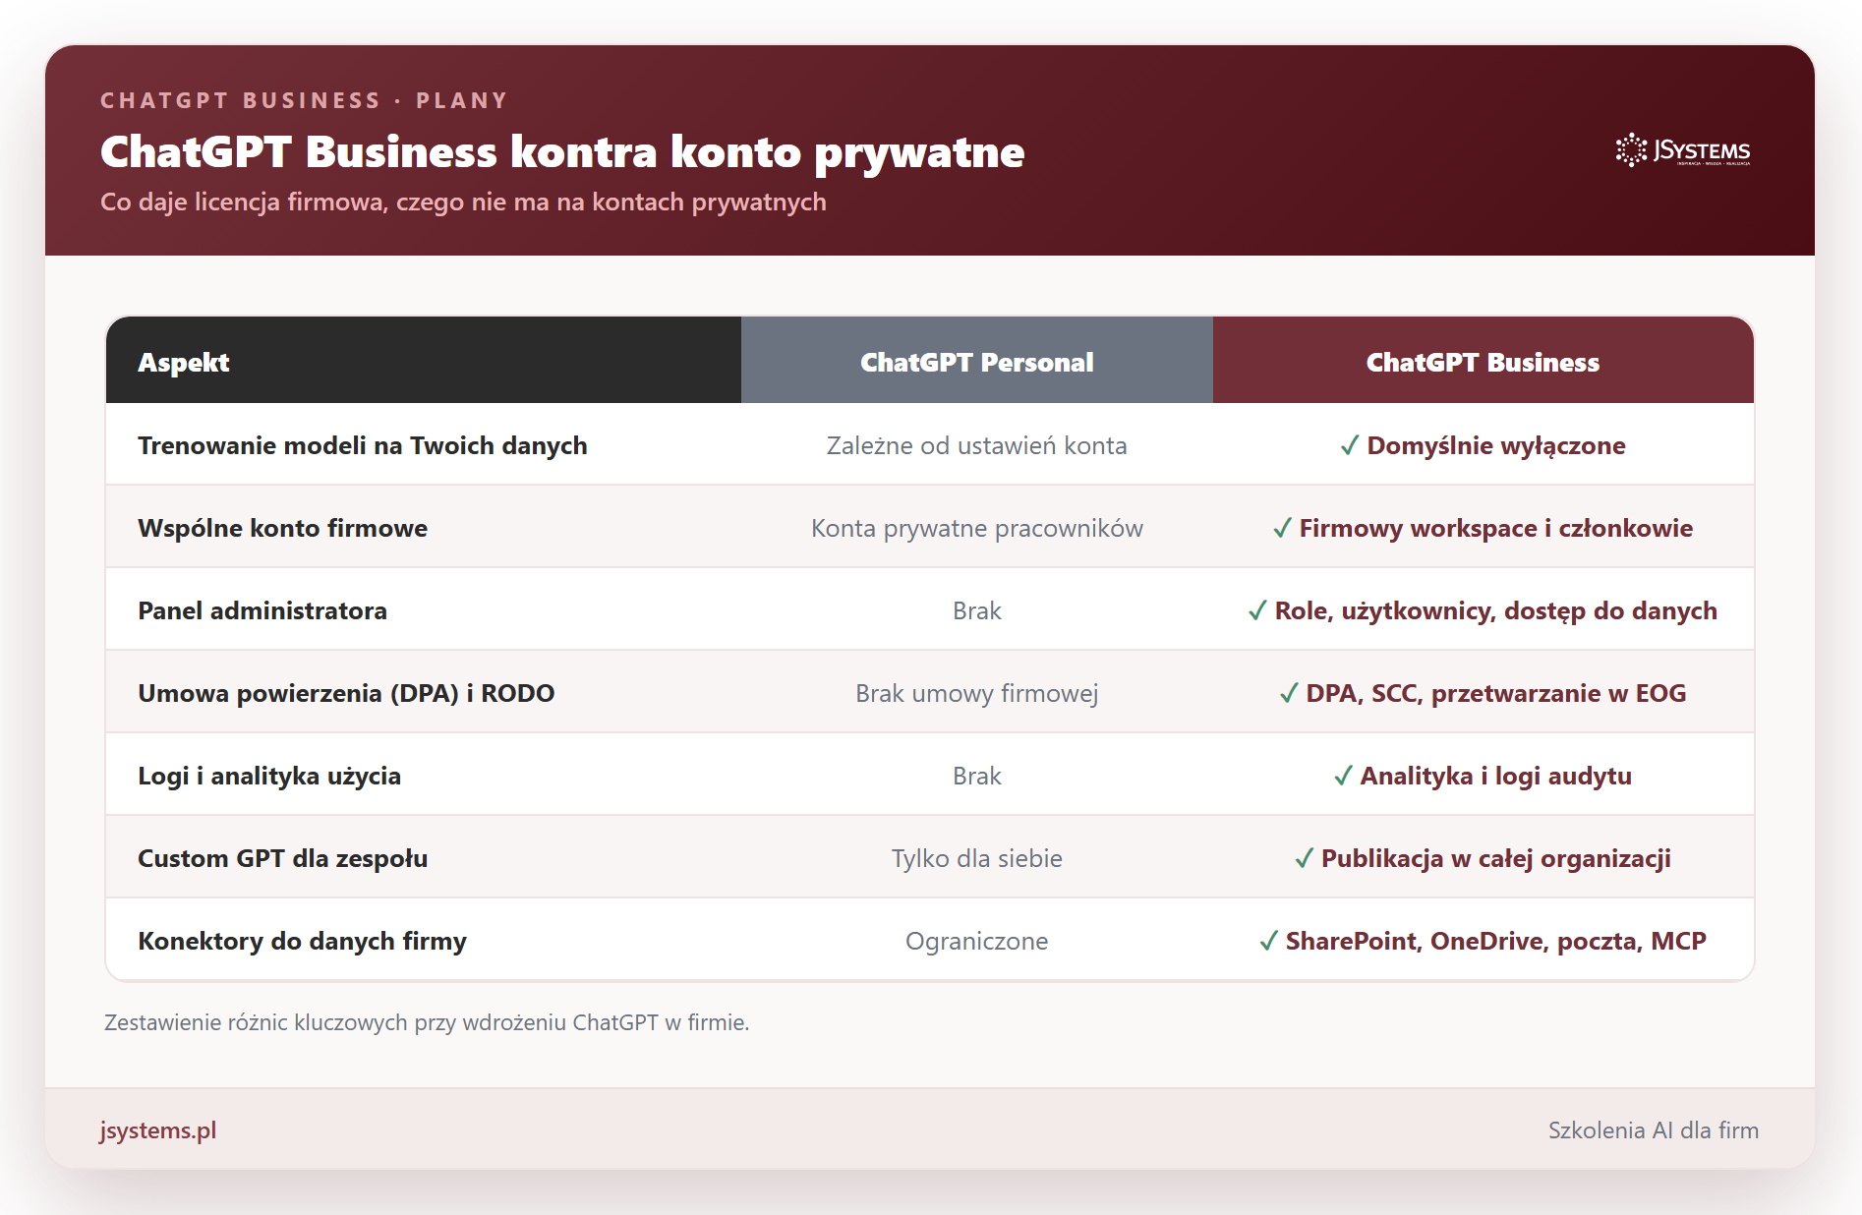Click checkmark next to 'Firmowy workspace i członkowie'
The height and width of the screenshot is (1215, 1862).
(x=1282, y=529)
